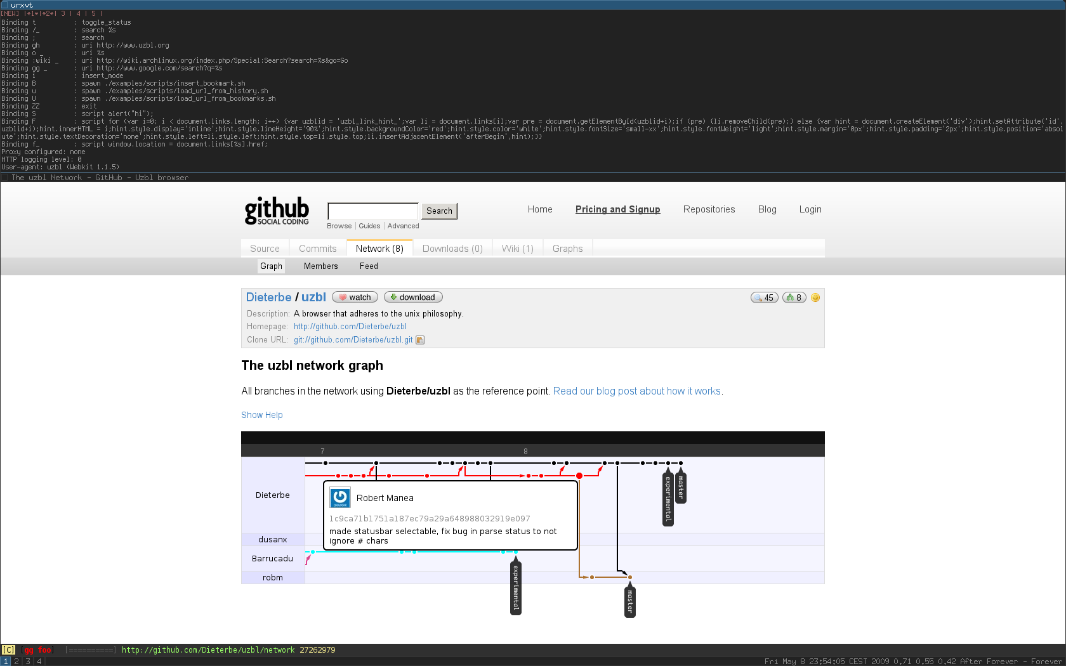Switch to the Source tab
The image size is (1066, 666).
265,249
